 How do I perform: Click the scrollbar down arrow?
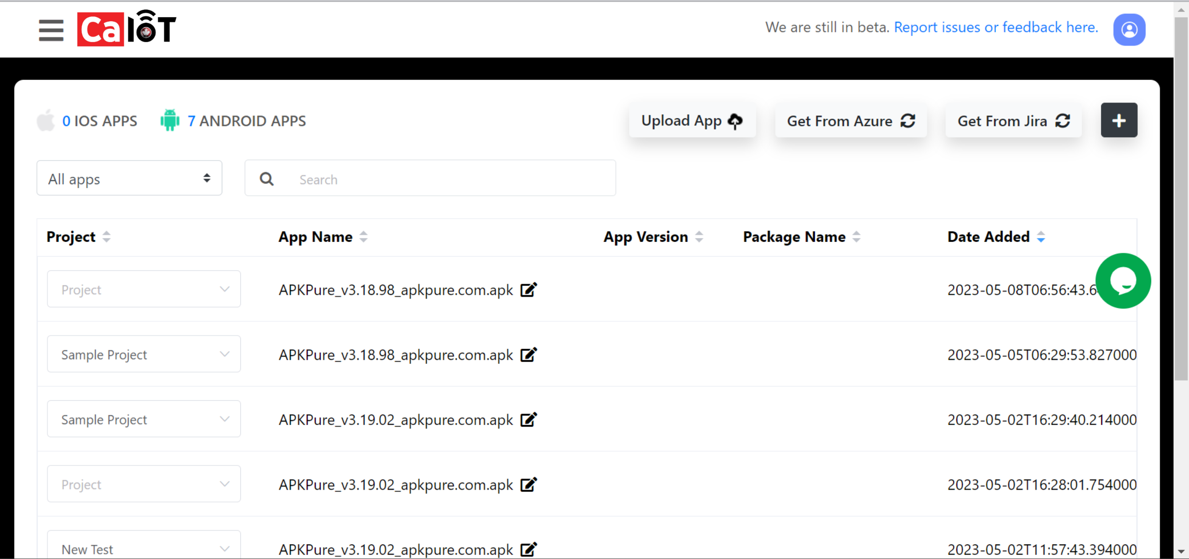click(1181, 552)
